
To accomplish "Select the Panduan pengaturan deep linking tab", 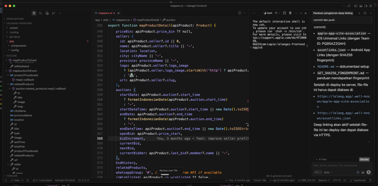I will tap(332, 13).
